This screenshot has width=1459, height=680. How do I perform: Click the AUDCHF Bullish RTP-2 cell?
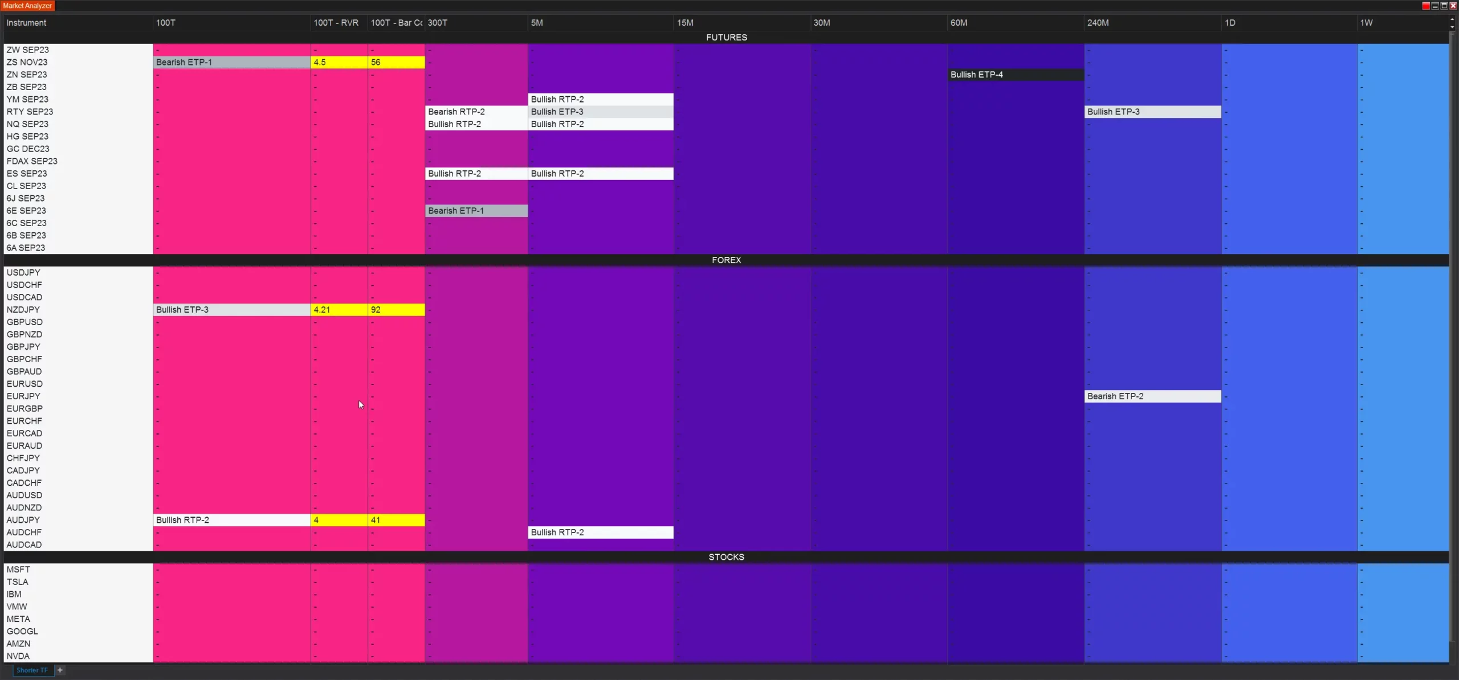[x=600, y=532]
